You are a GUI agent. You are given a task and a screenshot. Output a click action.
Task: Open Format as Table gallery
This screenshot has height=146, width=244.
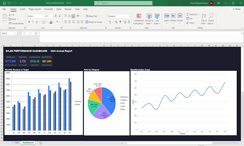point(149,19)
